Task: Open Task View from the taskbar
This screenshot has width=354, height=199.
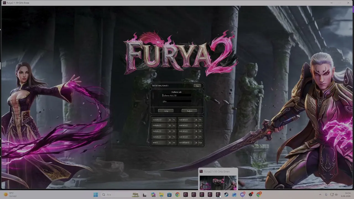Action: (x=144, y=195)
